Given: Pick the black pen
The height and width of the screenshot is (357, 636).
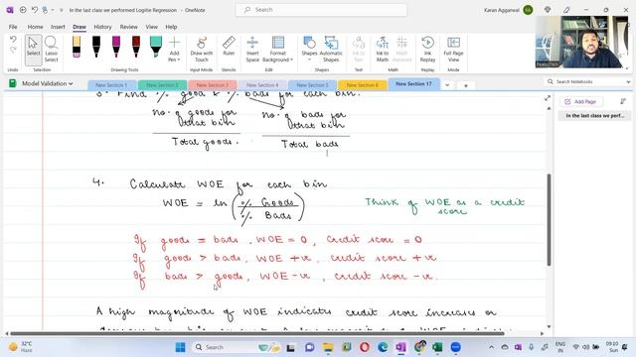Looking at the screenshot, I should 96,47.
